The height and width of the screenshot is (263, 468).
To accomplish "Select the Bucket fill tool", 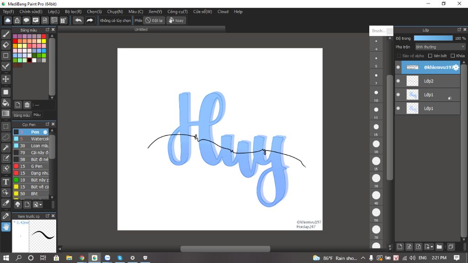I will pyautogui.click(x=5, y=103).
